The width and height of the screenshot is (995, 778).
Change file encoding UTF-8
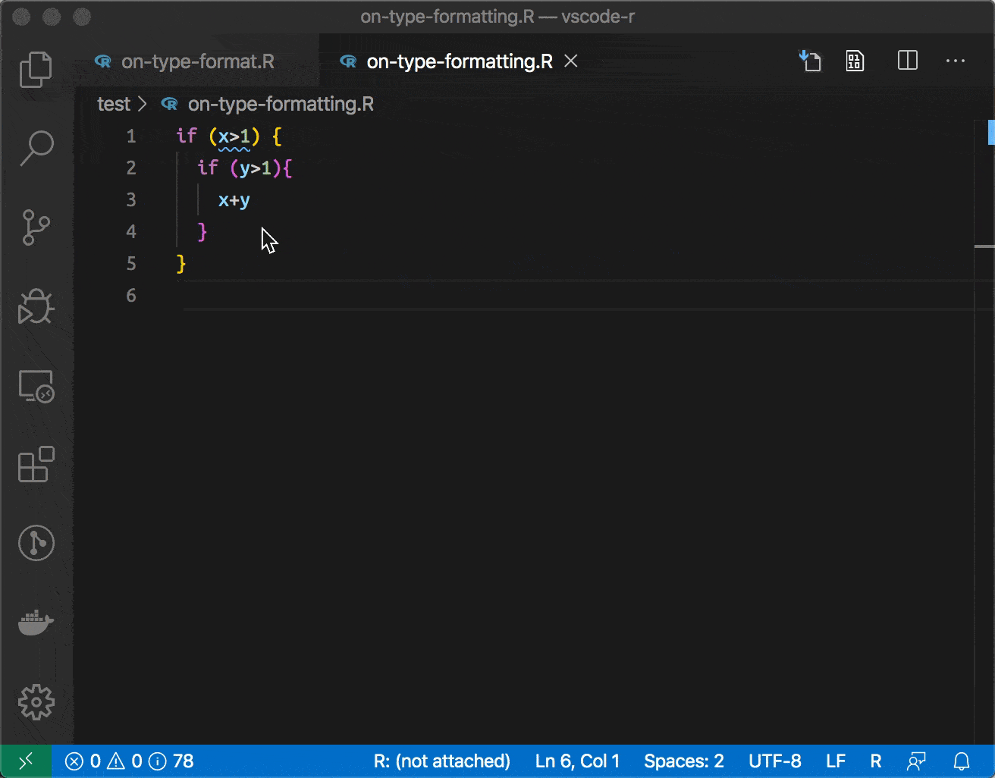pyautogui.click(x=775, y=761)
